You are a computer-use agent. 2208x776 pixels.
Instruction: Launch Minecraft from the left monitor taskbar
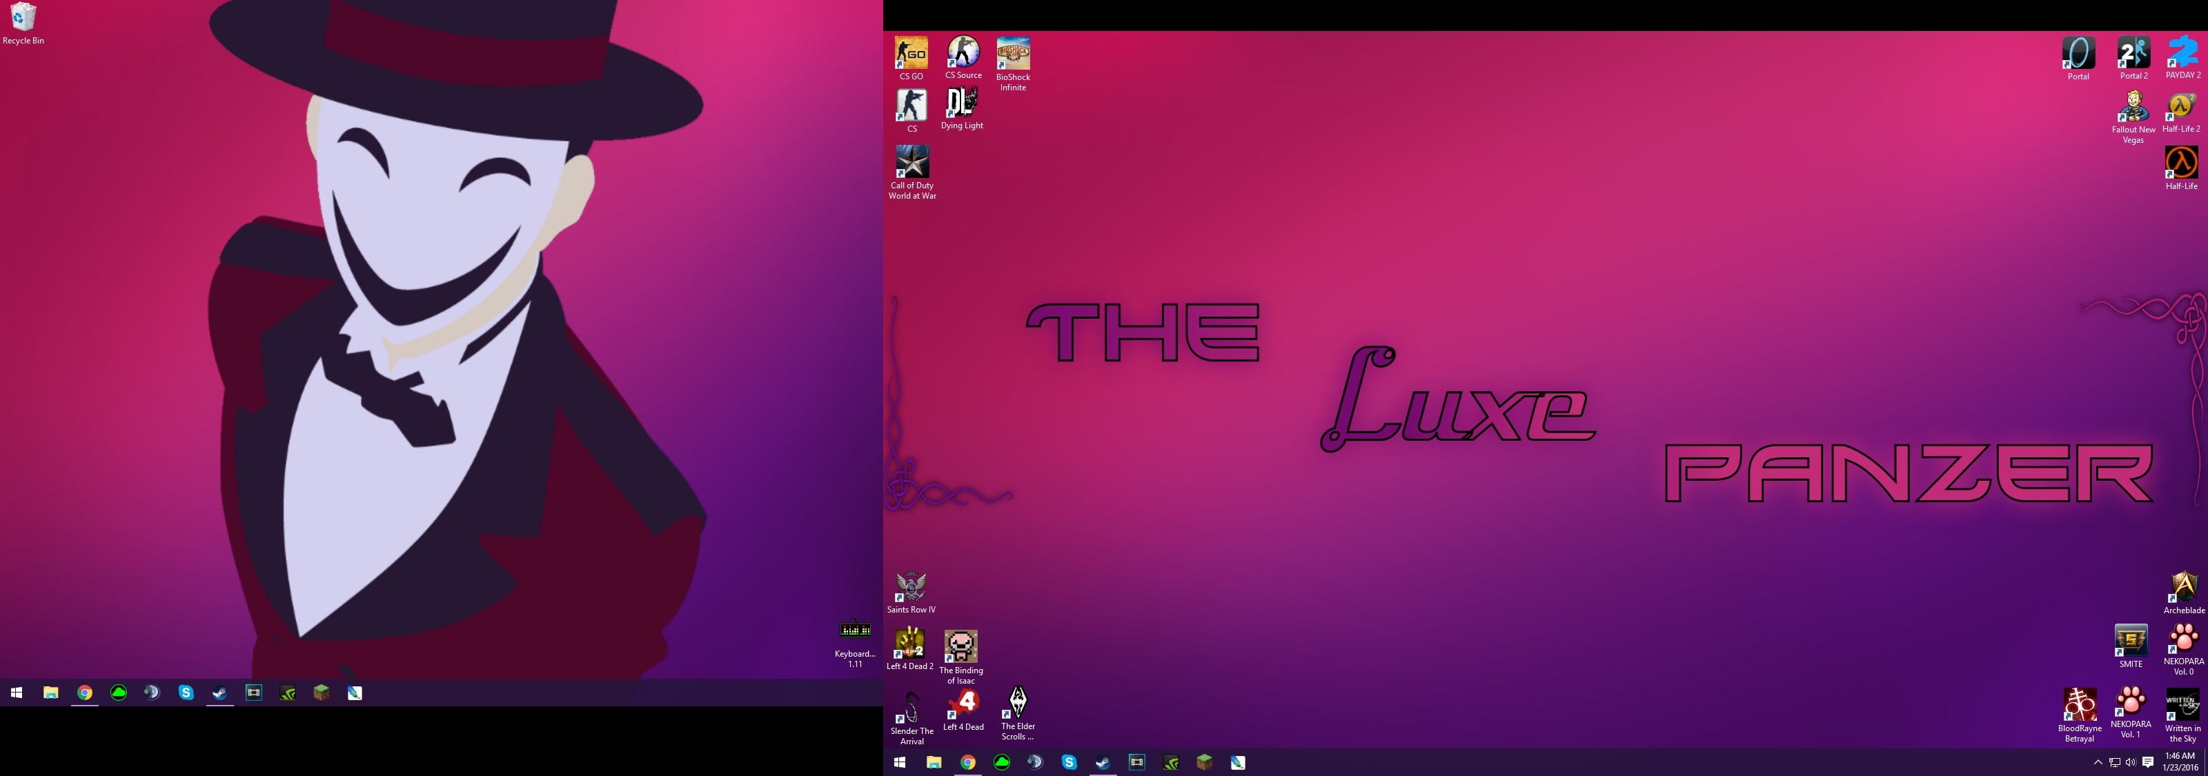(x=322, y=693)
